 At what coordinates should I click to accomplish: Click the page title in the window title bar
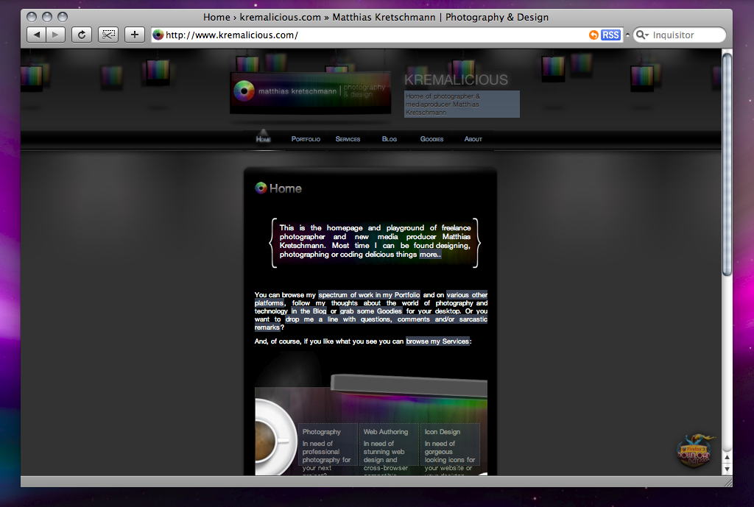pos(376,18)
